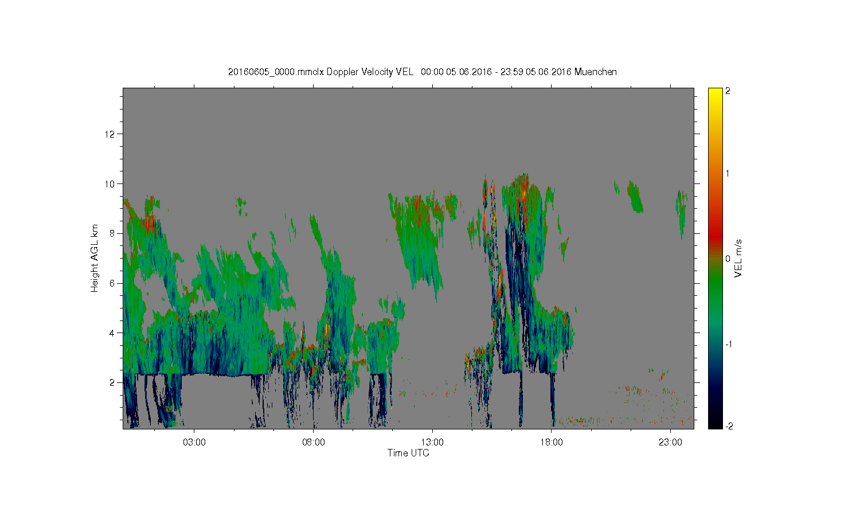Image resolution: width=860 pixels, height=516 pixels.
Task: Click the velocity color scale bar
Action: pyautogui.click(x=715, y=258)
